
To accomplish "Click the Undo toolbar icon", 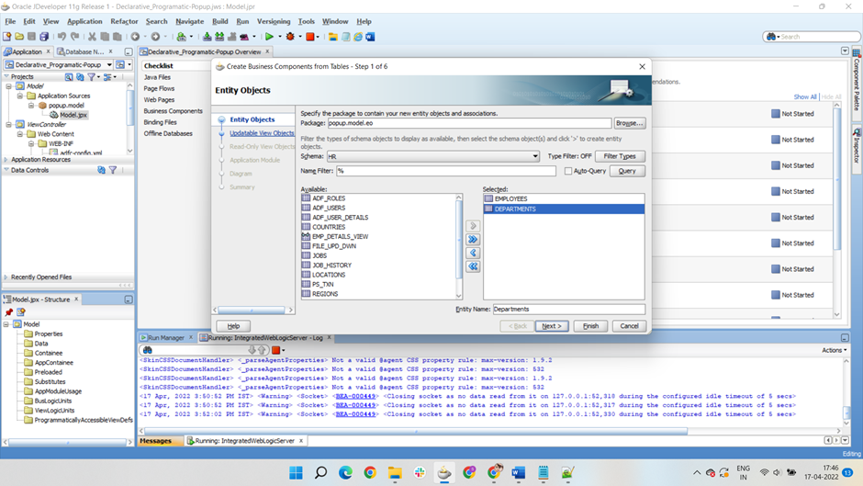I will (x=62, y=37).
